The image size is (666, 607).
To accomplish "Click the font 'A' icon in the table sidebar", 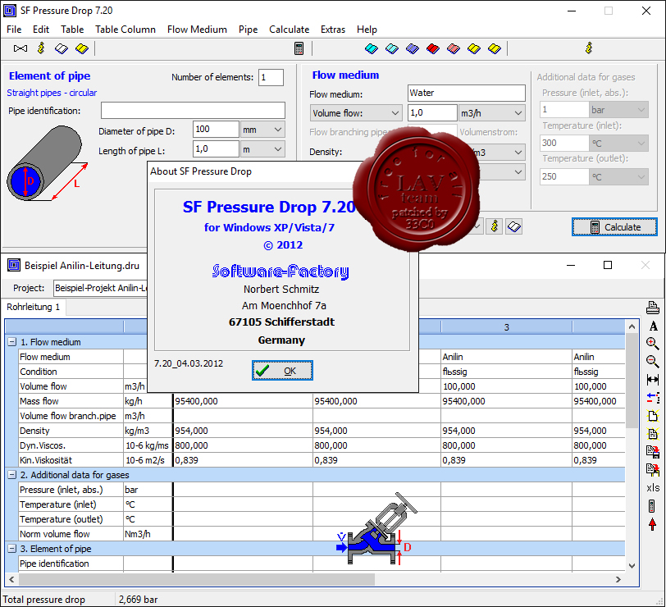I will point(653,326).
